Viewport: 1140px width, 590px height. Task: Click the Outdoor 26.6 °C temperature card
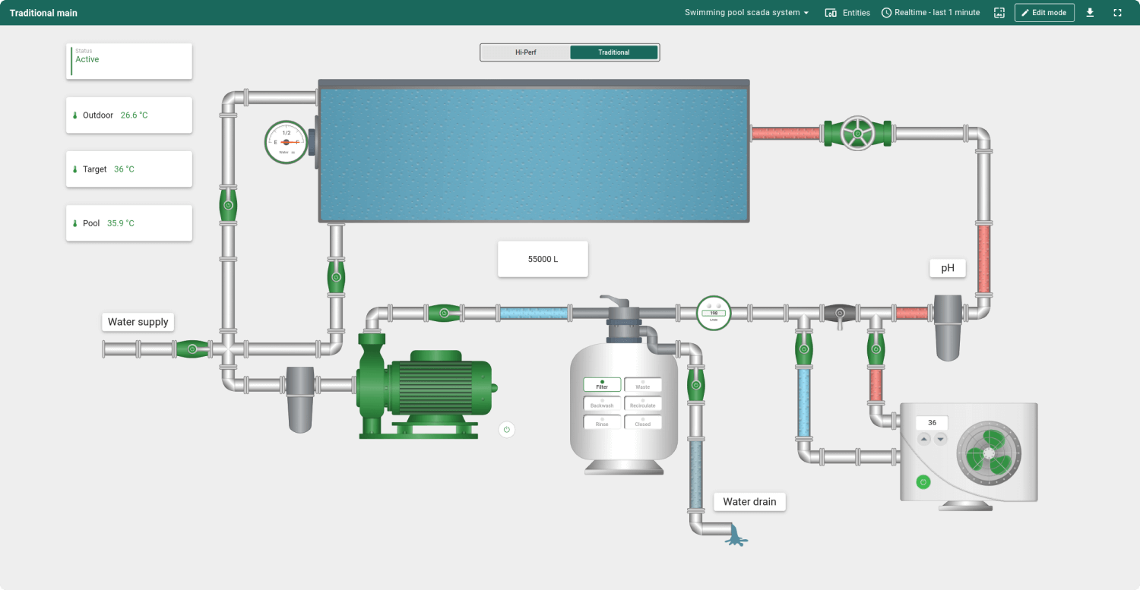pyautogui.click(x=129, y=115)
